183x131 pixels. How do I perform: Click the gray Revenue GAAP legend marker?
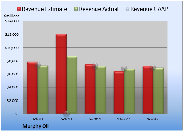(x=128, y=9)
